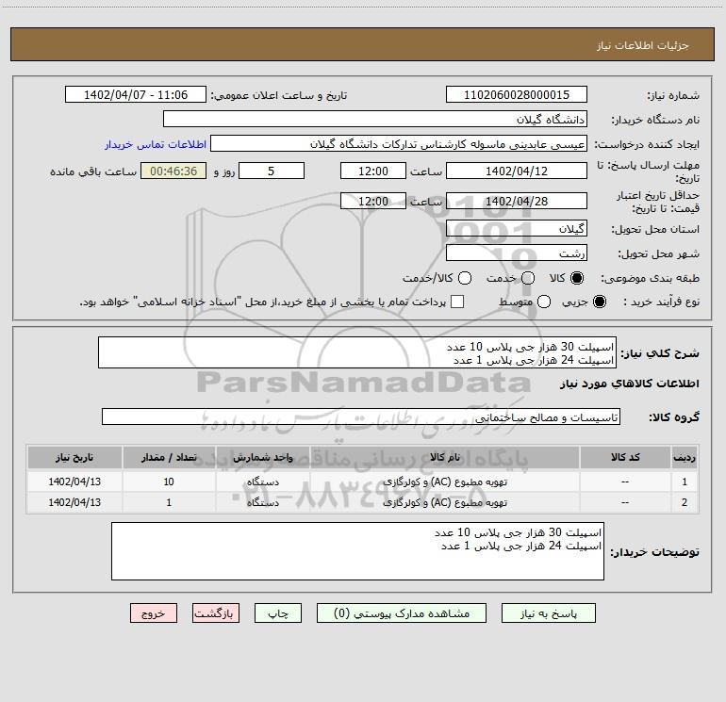The width and height of the screenshot is (726, 702).
Task: Click the تاریخ نیاز column header
Action: click(74, 457)
